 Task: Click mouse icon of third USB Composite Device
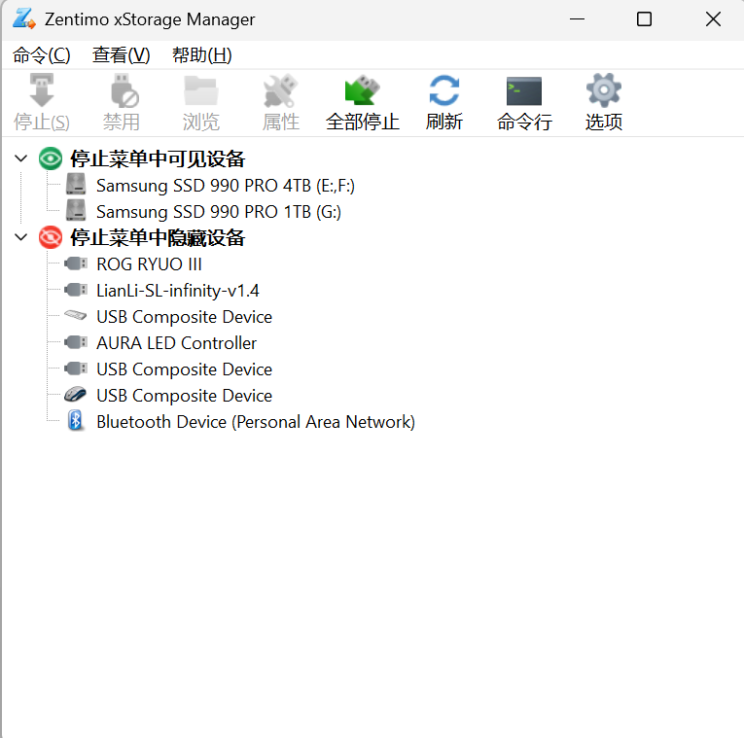coord(76,394)
